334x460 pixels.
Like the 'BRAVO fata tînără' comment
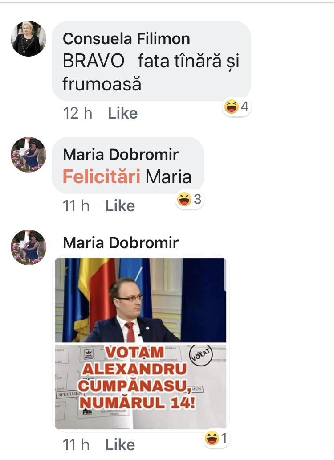click(x=122, y=113)
